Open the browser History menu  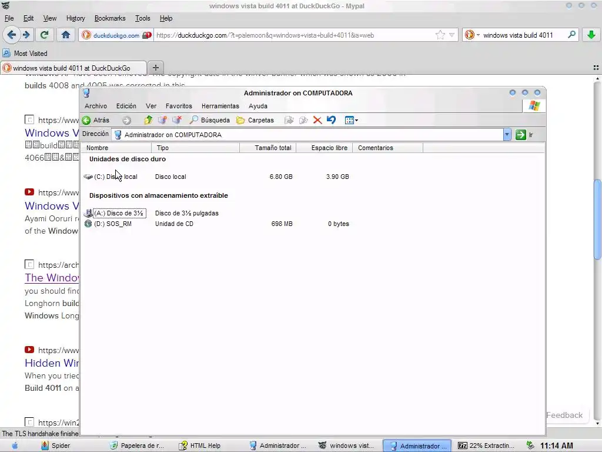(x=75, y=18)
